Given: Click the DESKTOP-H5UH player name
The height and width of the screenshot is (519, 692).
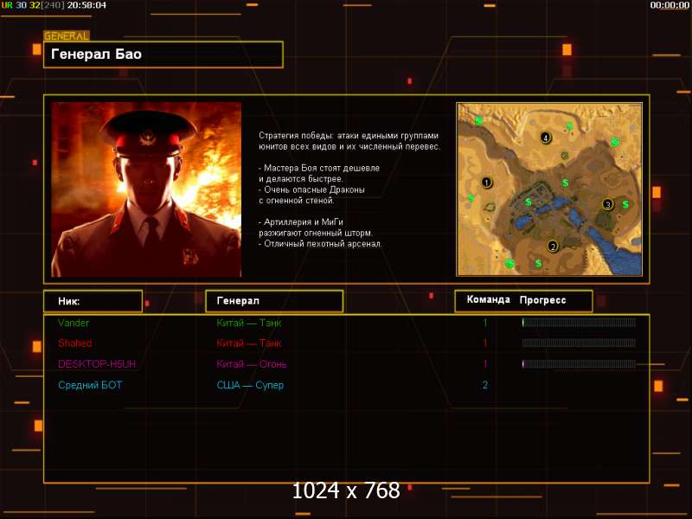Looking at the screenshot, I should 96,364.
